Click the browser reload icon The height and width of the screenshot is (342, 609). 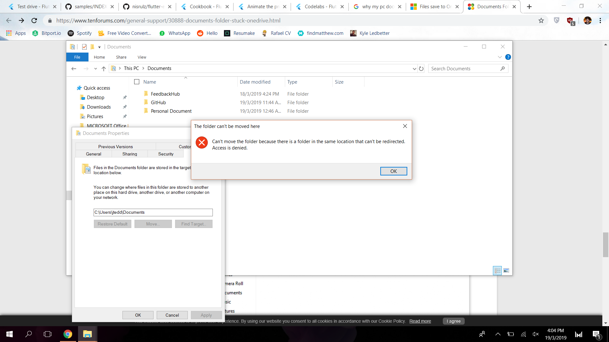coord(34,21)
